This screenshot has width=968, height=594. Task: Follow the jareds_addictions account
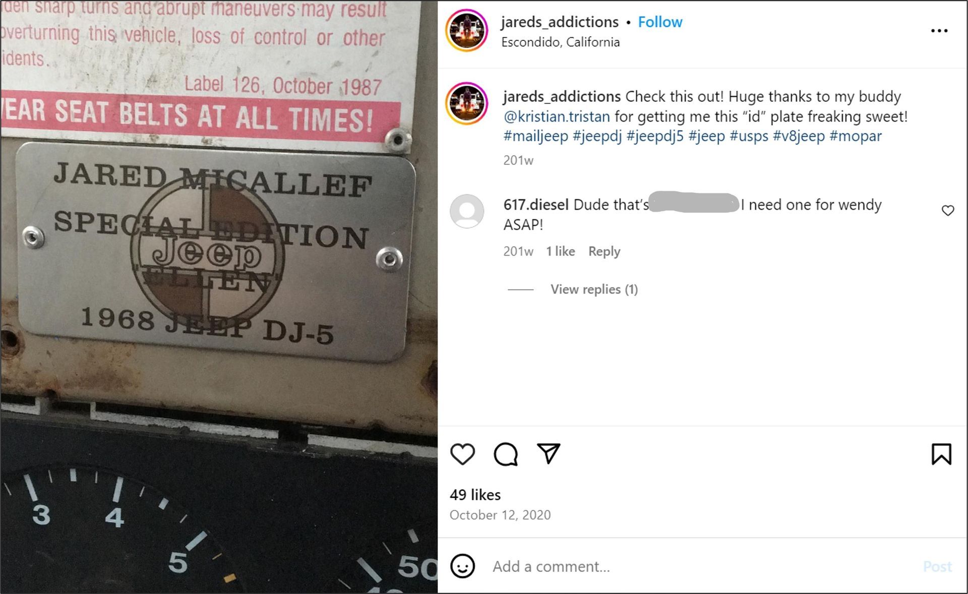(660, 22)
